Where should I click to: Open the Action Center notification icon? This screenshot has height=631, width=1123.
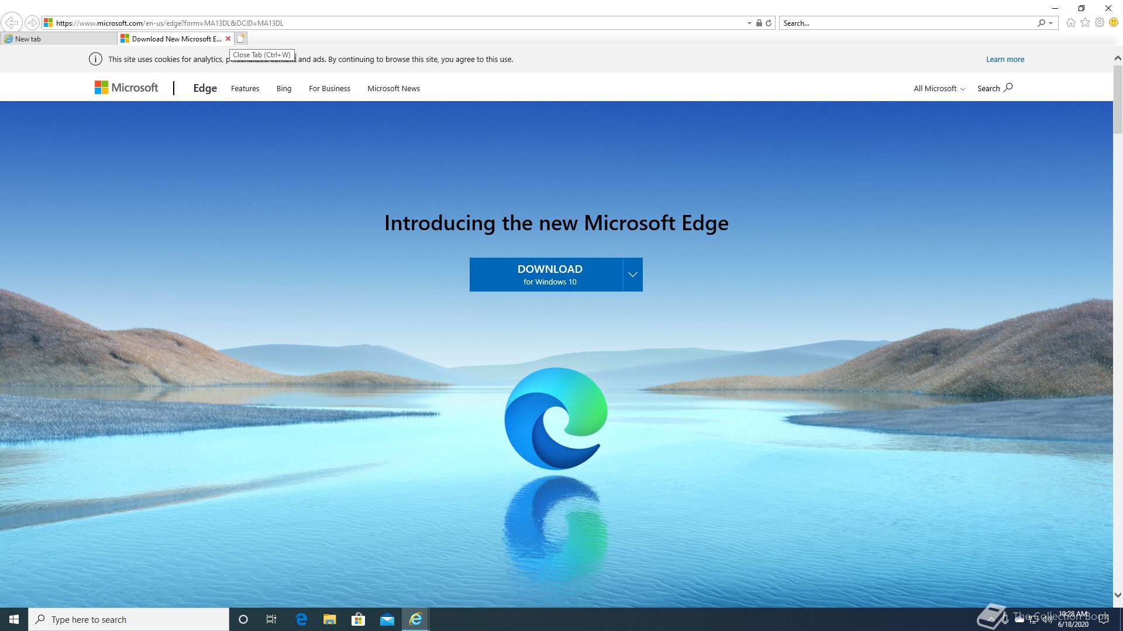tap(1104, 619)
